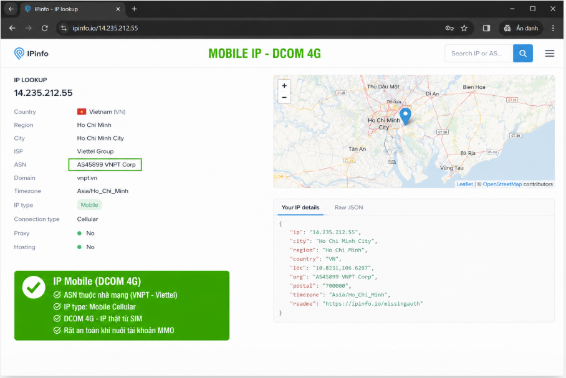This screenshot has width=566, height=378.
Task: Click the Cellular connection type value
Action: (x=87, y=219)
